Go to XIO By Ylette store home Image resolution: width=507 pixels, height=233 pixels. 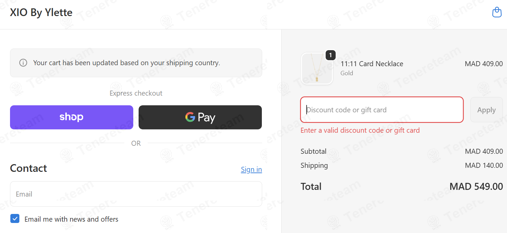(41, 13)
